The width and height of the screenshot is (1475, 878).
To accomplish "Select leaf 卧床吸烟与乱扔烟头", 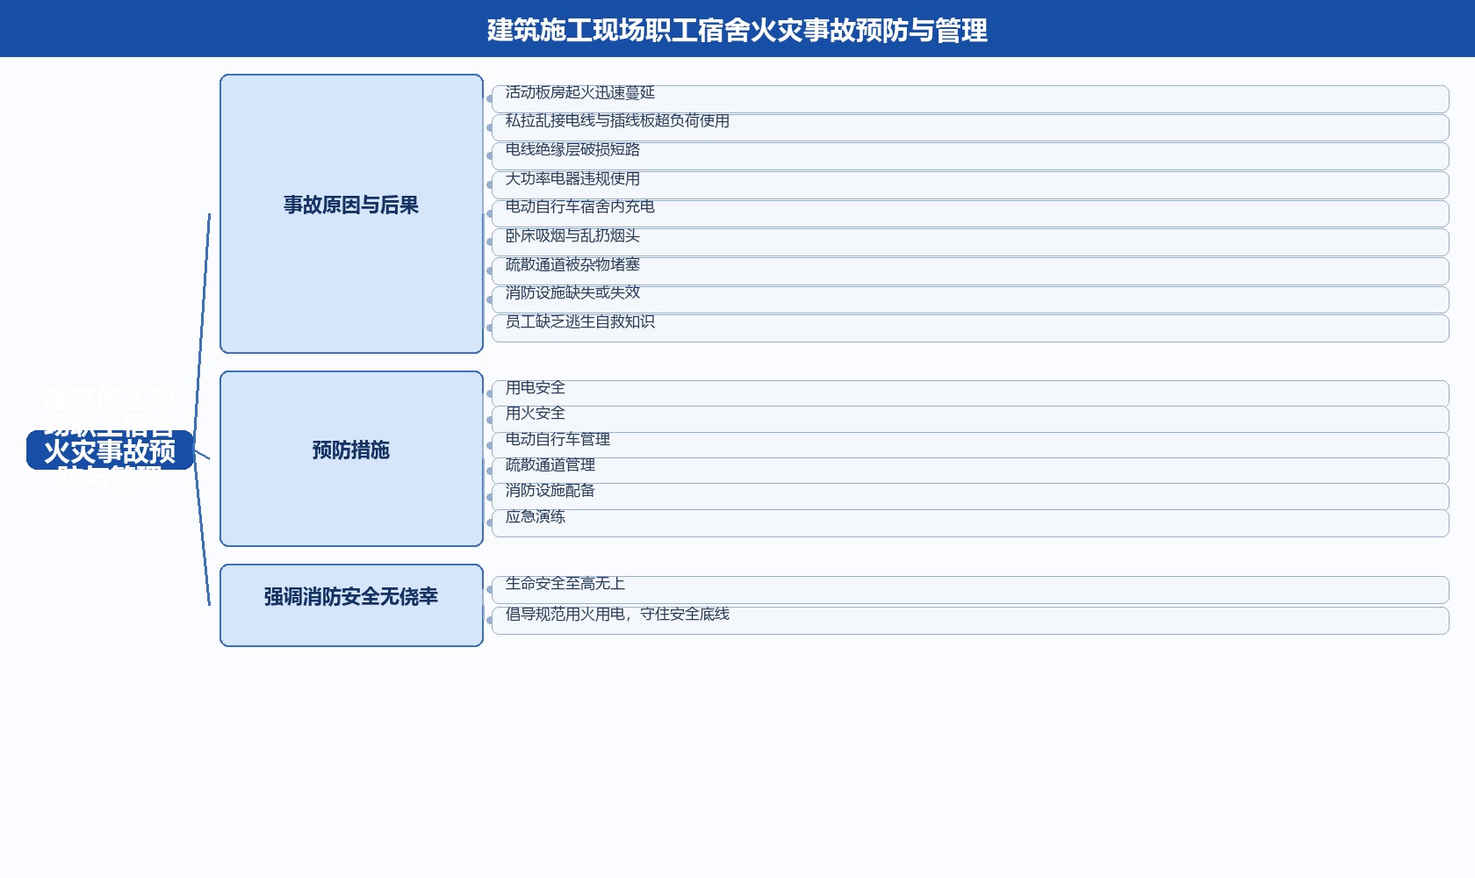I will [x=970, y=242].
